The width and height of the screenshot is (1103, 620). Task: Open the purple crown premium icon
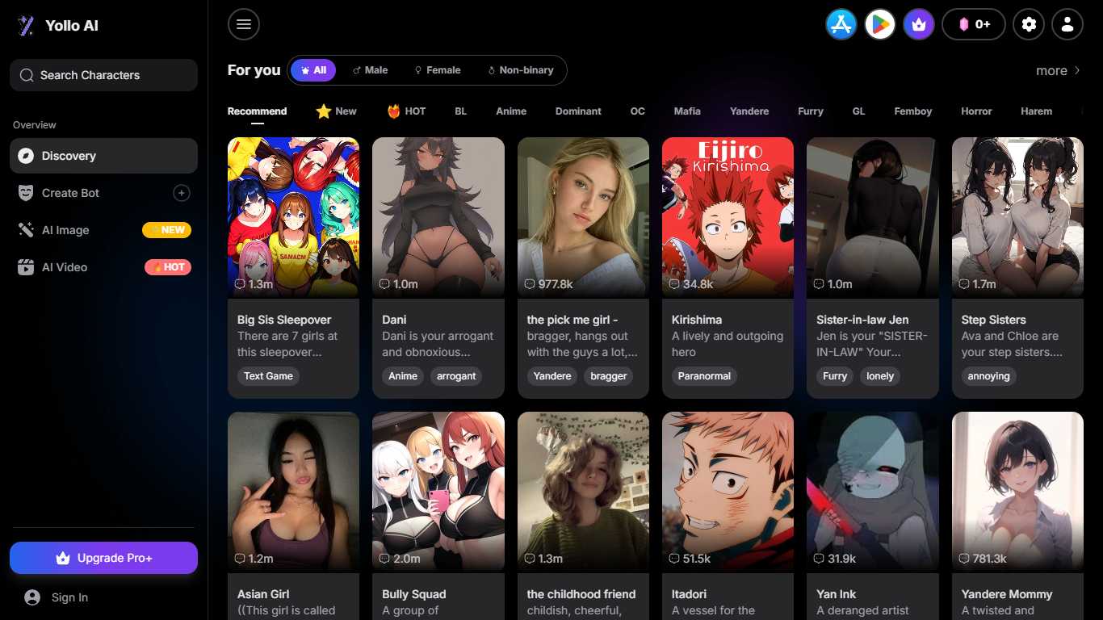[x=918, y=24]
